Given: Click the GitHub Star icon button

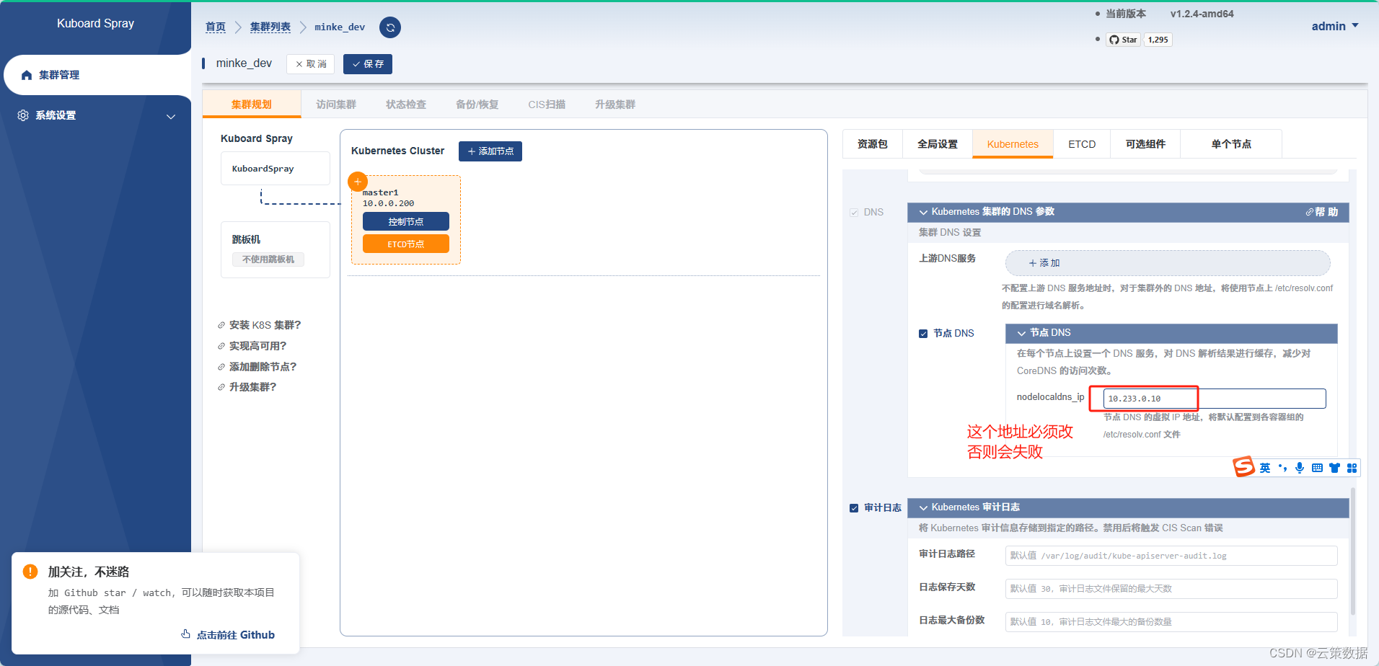Looking at the screenshot, I should [1123, 40].
